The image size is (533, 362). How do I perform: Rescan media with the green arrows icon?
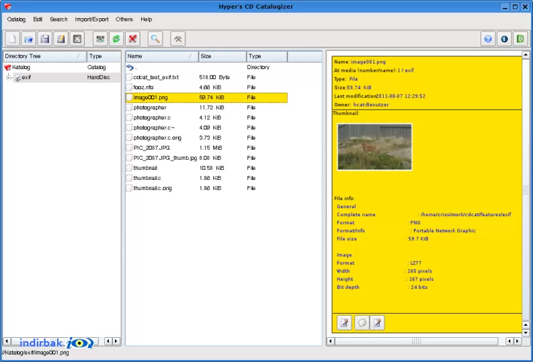(116, 39)
